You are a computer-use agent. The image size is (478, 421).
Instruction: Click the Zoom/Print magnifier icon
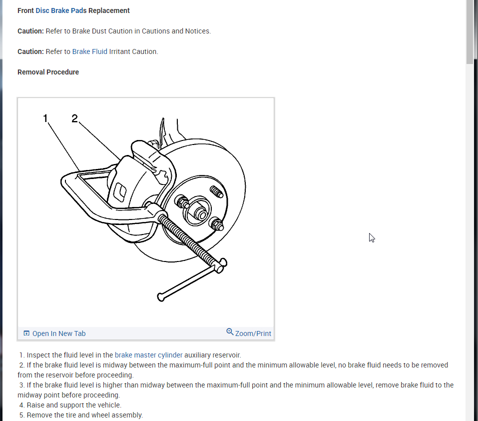230,332
